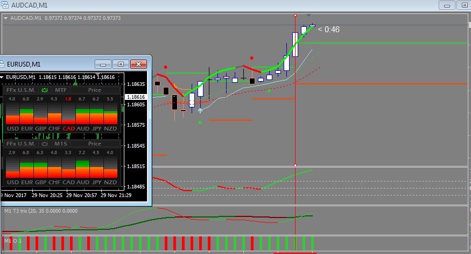Select the lower handle of red vertical line
This screenshot has width=471, height=254.
(x=296, y=165)
